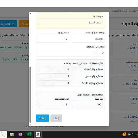Click the 690 فجة quantity tag

coord(18,47)
